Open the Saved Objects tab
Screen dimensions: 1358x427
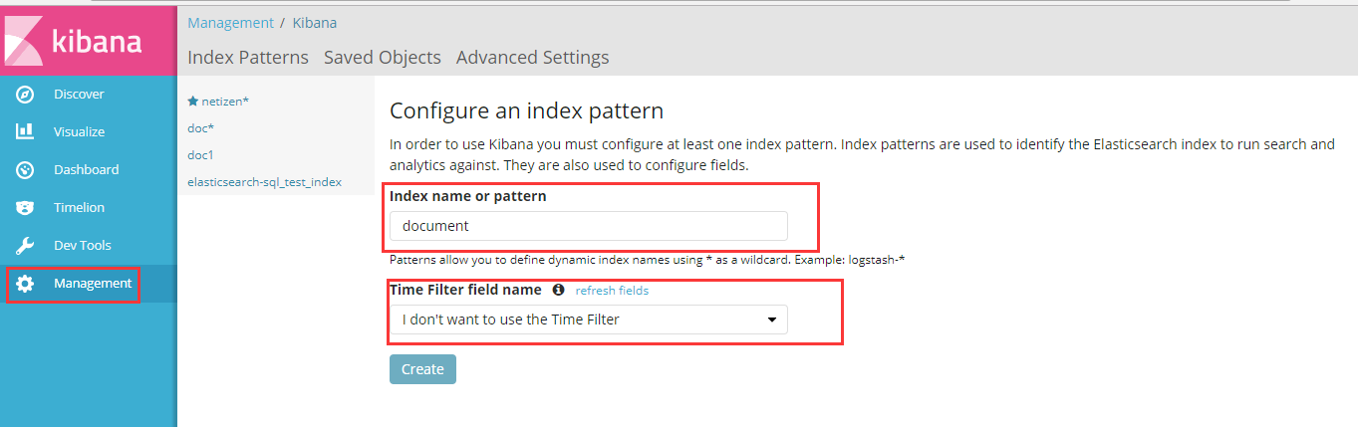tap(383, 57)
